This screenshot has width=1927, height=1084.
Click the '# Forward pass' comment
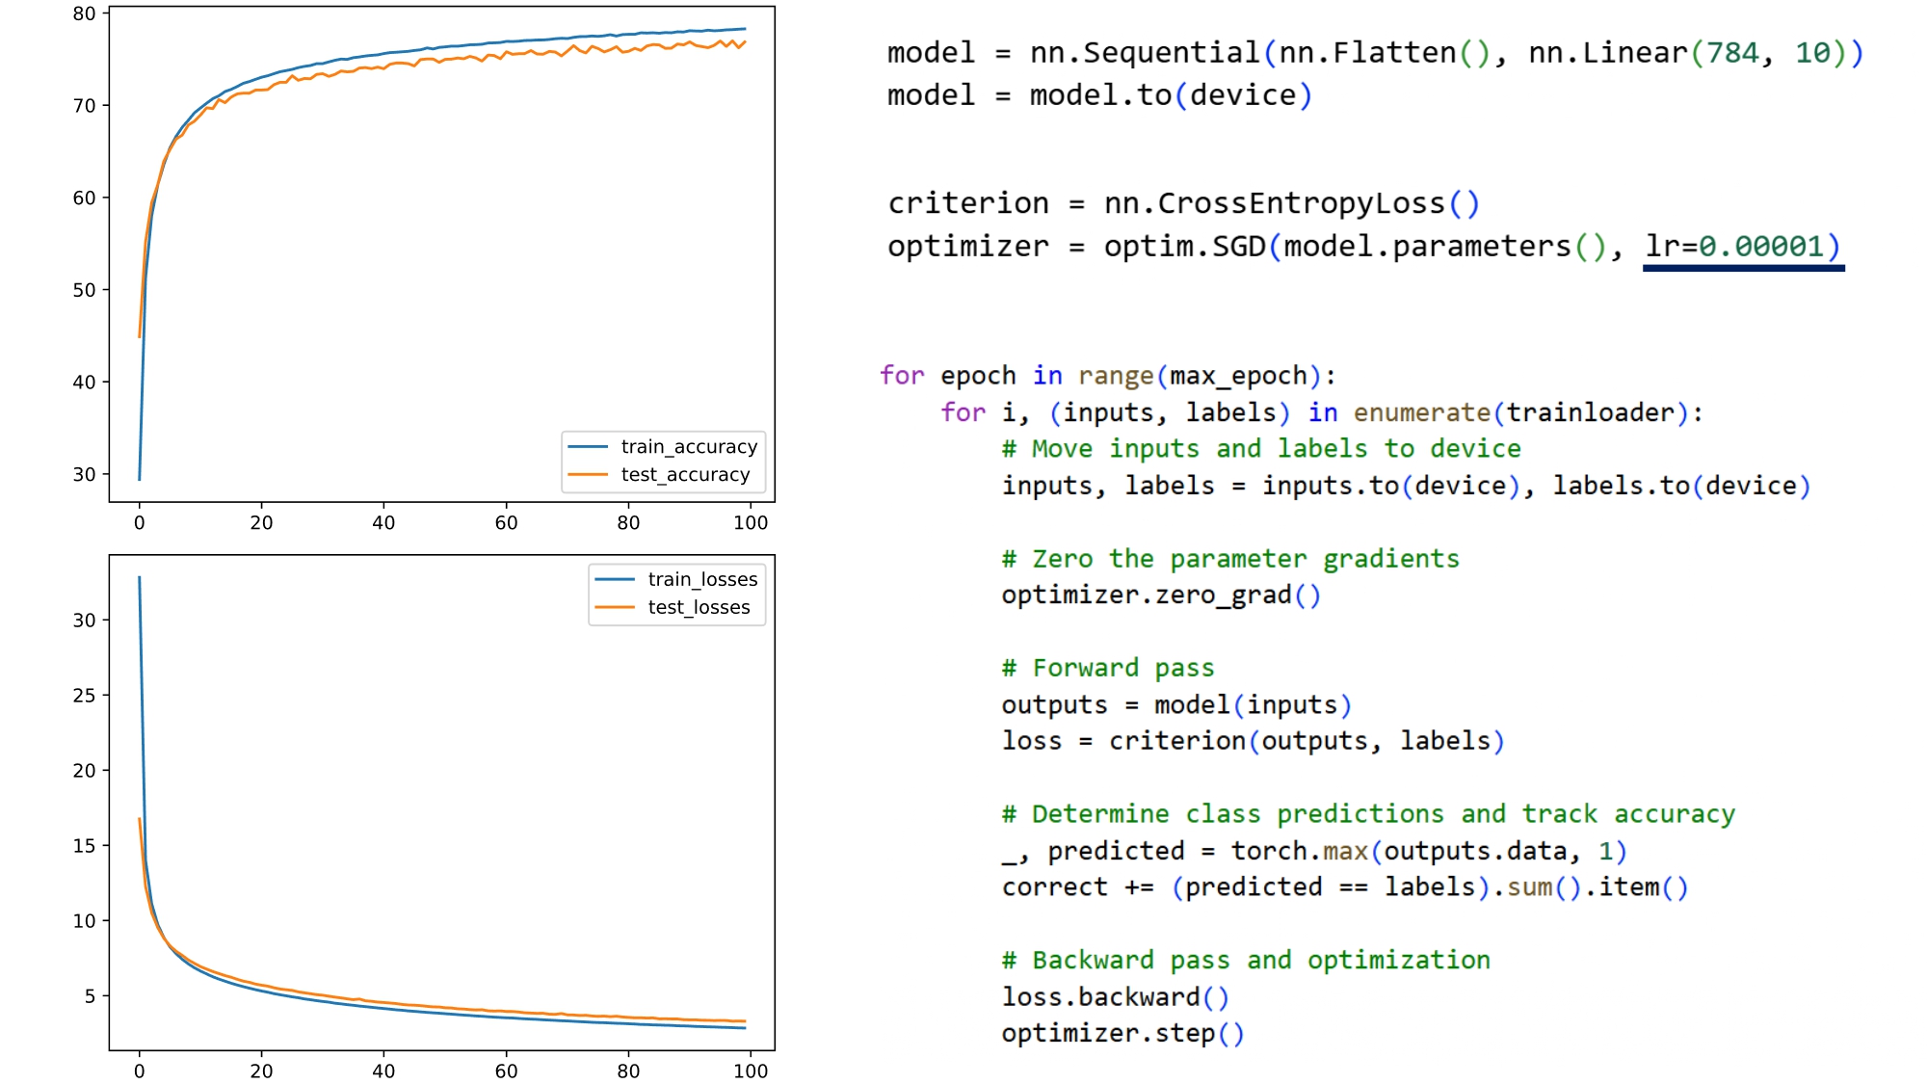pyautogui.click(x=1108, y=669)
